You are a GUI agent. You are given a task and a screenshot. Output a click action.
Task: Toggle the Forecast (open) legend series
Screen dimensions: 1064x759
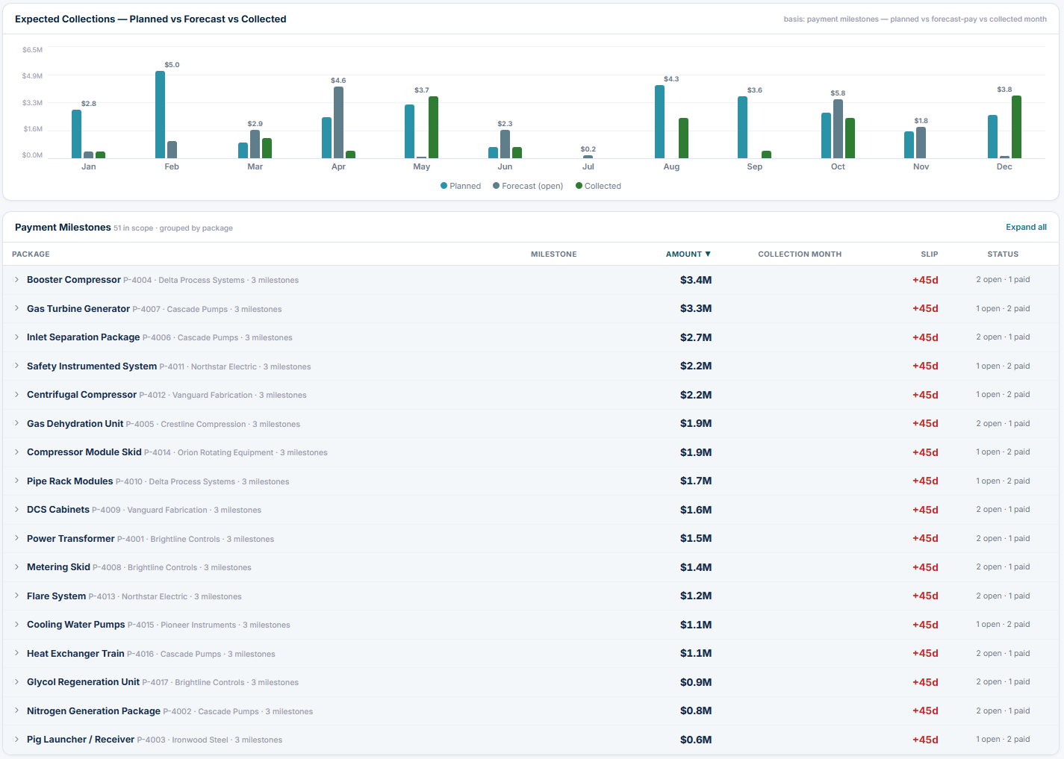[x=528, y=186]
